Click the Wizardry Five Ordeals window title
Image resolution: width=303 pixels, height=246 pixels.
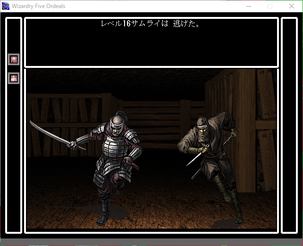point(38,6)
